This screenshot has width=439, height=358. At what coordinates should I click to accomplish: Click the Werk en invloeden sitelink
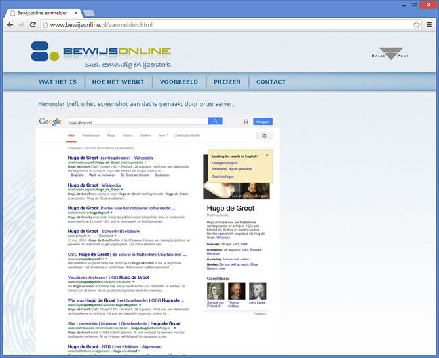(102, 175)
